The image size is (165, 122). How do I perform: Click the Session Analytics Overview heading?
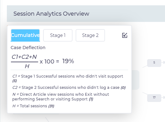[51, 14]
